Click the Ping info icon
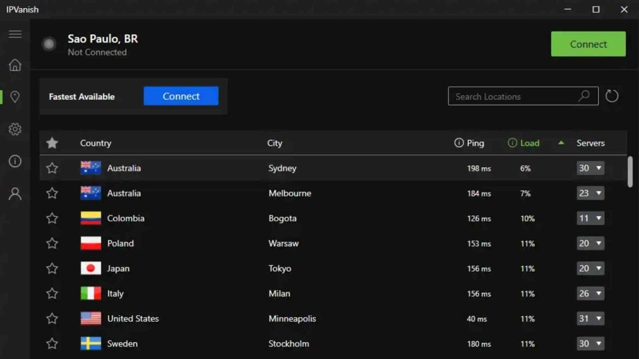Screen dimensions: 639x359 [x=459, y=143]
